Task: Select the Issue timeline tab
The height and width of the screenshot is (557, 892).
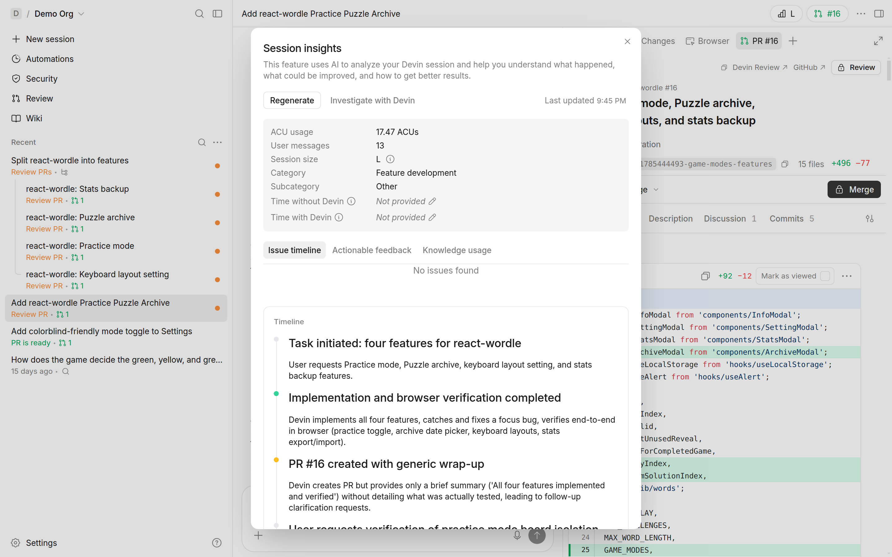Action: pyautogui.click(x=294, y=250)
